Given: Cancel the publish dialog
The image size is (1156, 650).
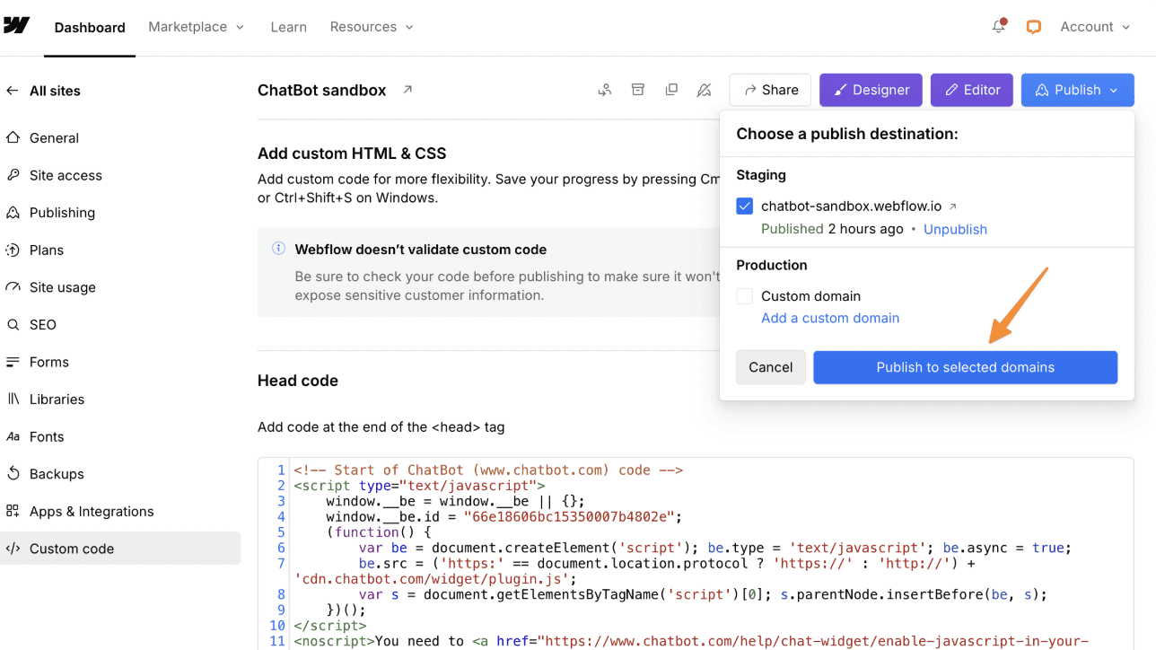Looking at the screenshot, I should click(770, 367).
